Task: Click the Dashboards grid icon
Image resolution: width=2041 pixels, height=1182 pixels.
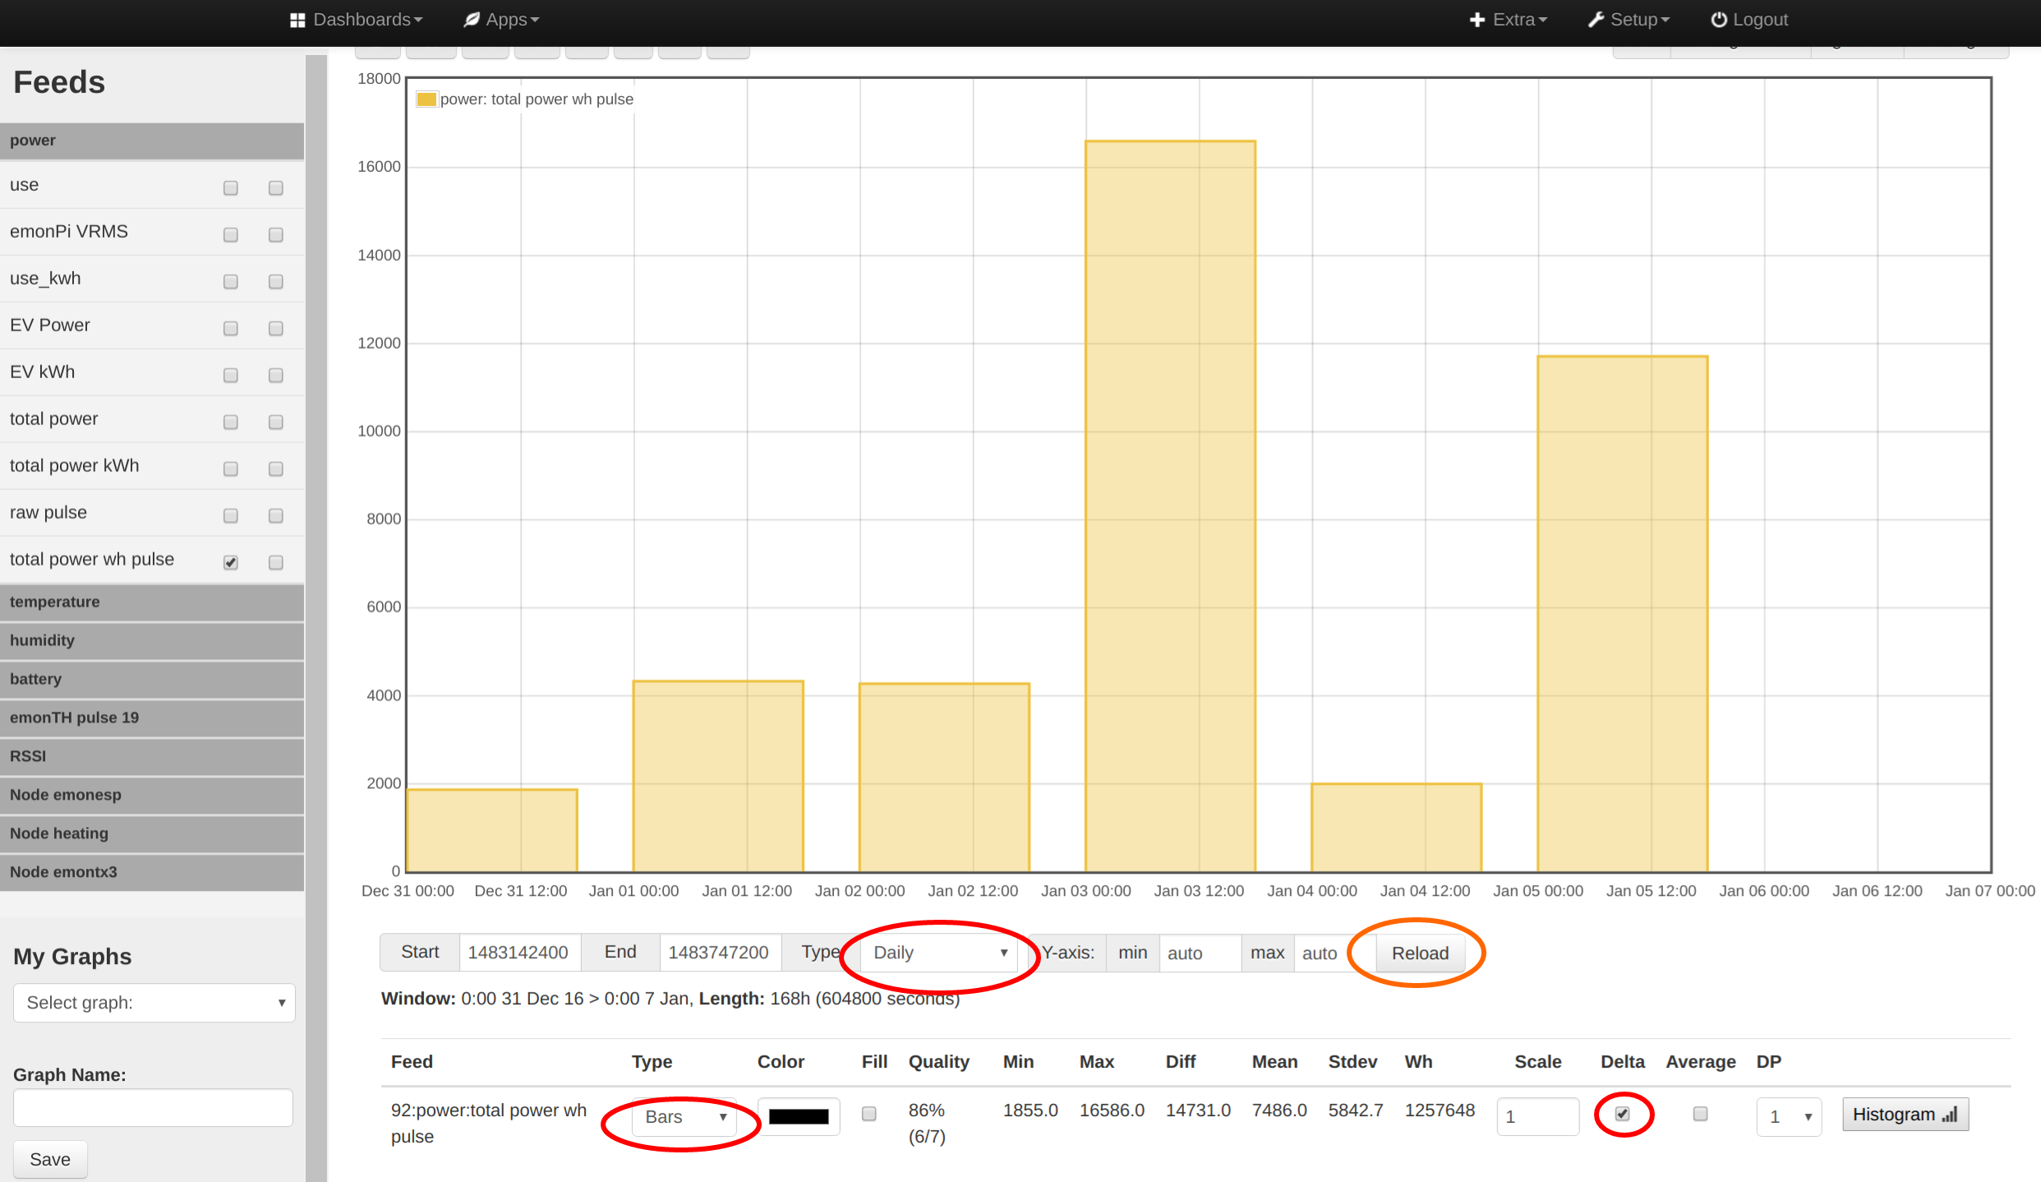Action: click(297, 20)
